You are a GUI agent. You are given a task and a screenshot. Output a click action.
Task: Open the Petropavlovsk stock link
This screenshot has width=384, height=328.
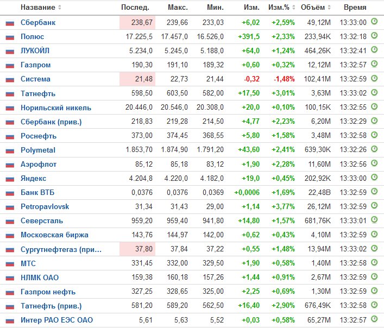[45, 206]
